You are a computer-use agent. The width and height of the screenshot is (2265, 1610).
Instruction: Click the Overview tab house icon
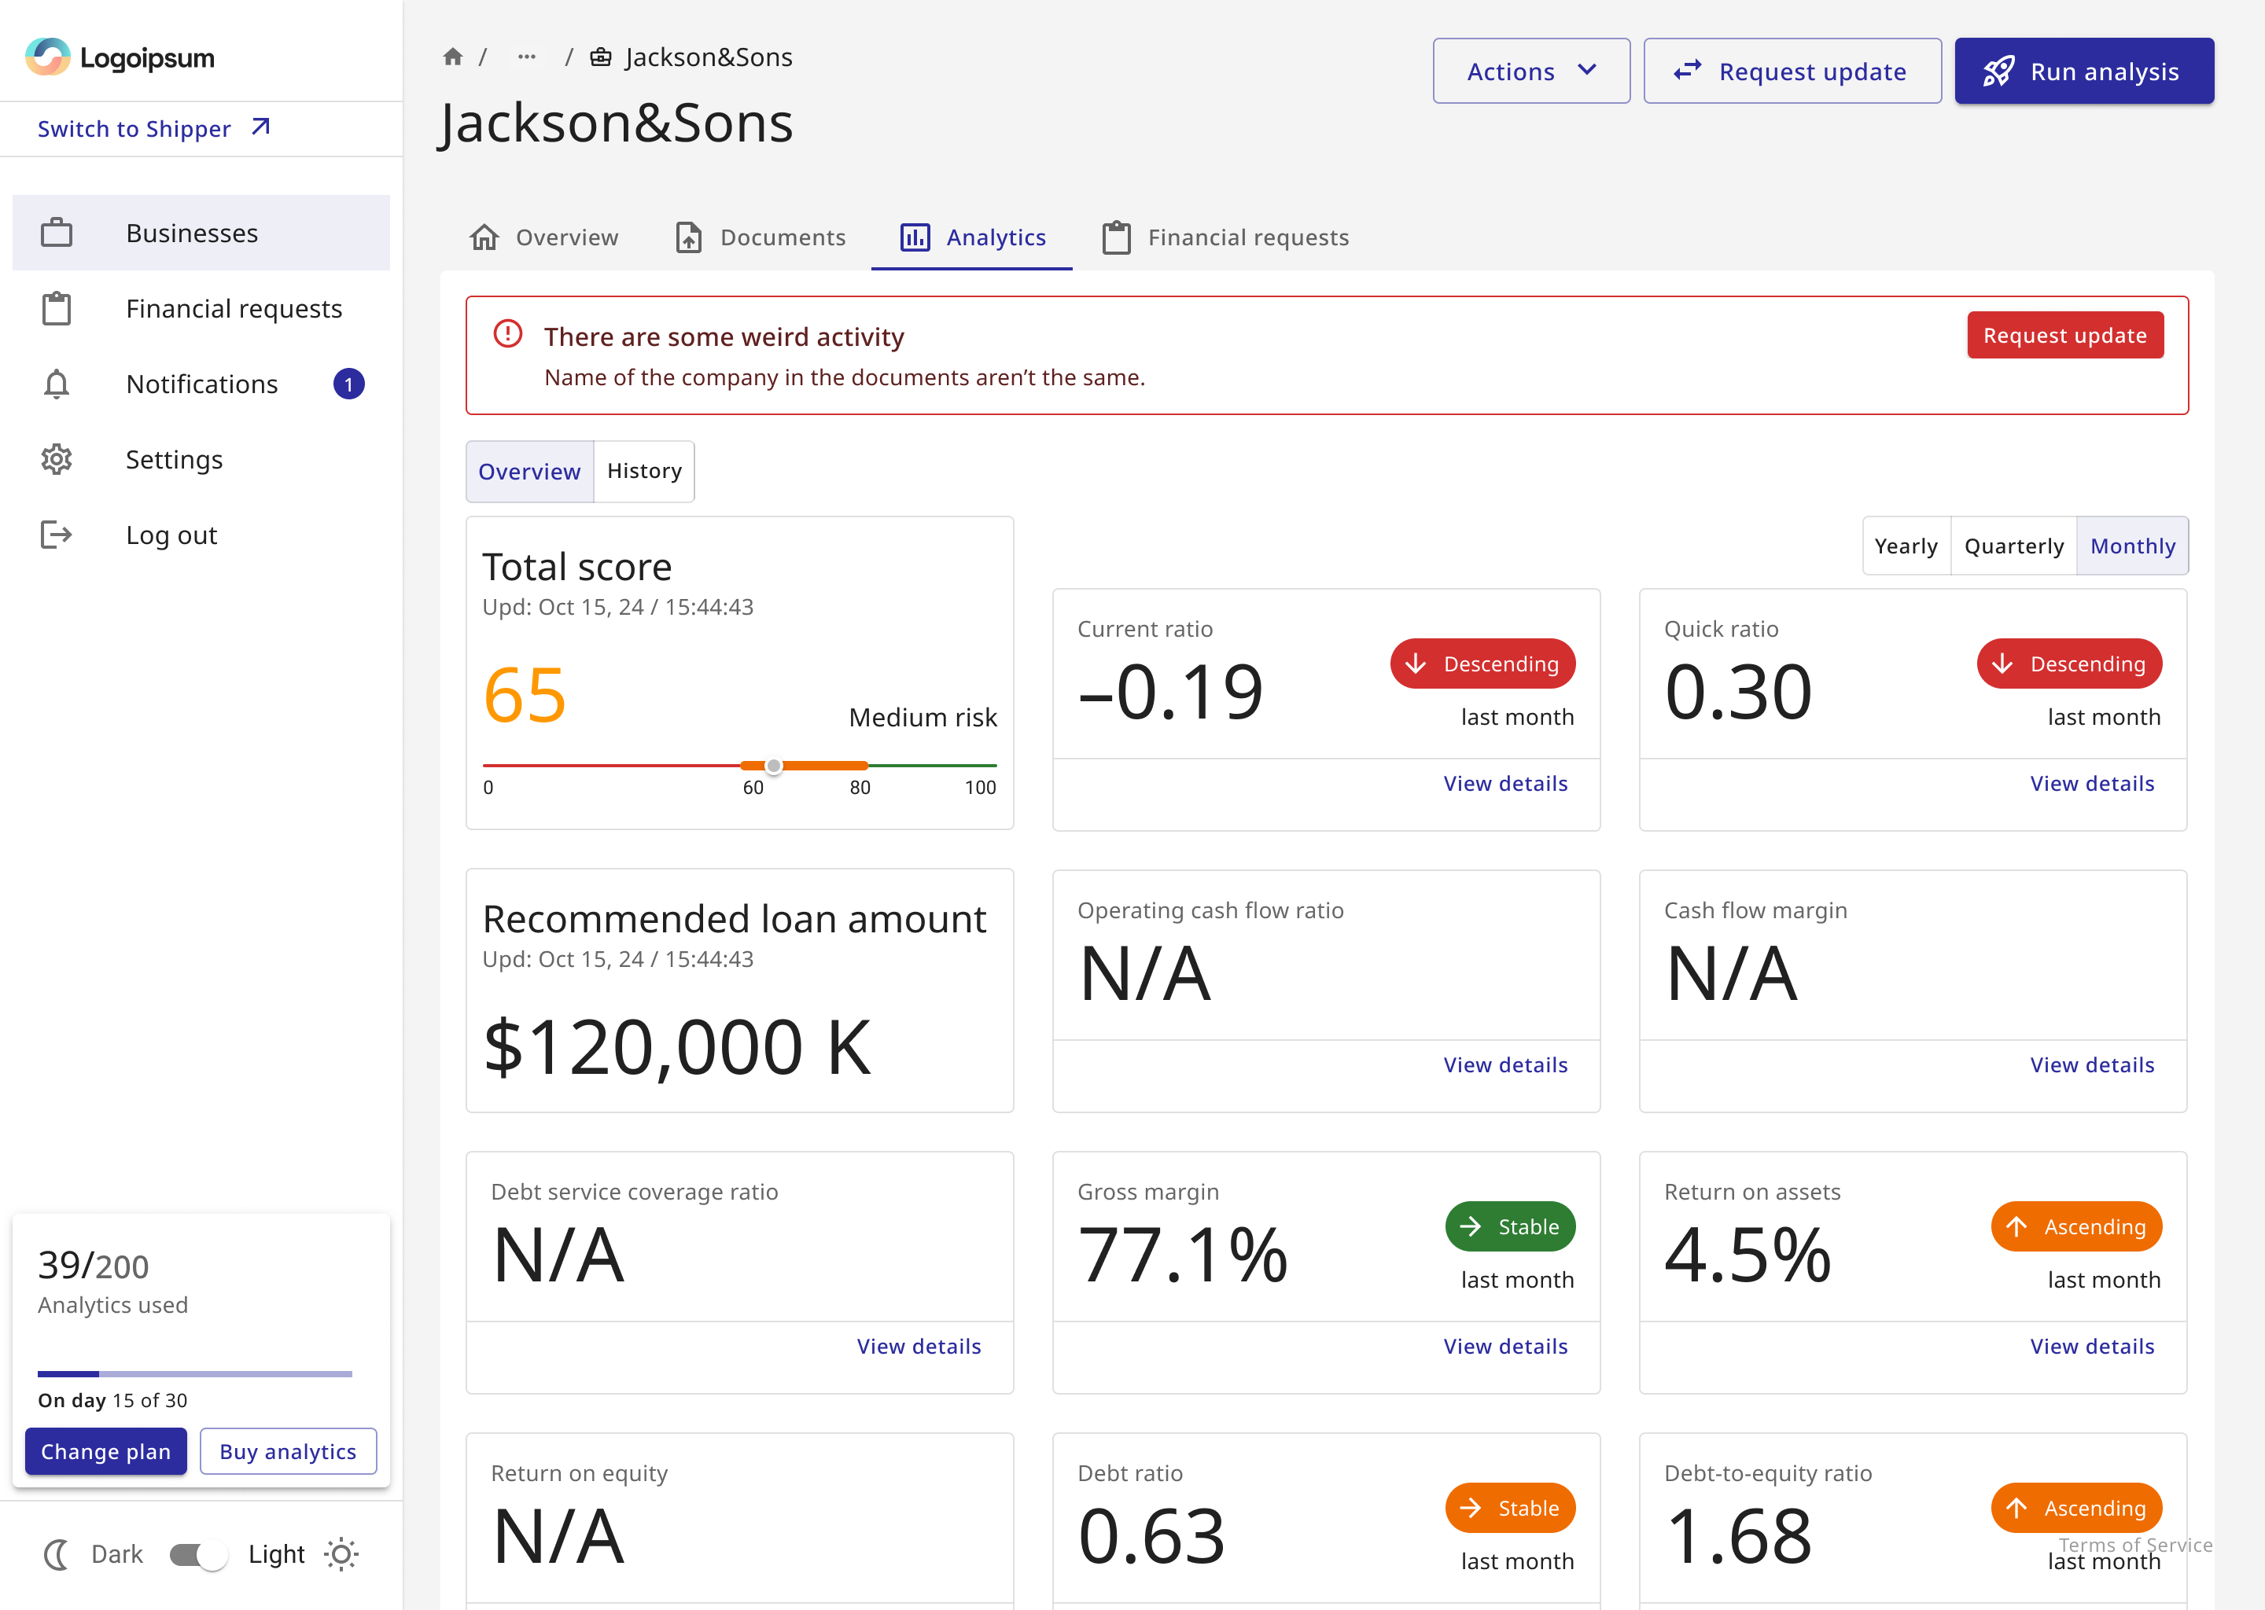(484, 237)
